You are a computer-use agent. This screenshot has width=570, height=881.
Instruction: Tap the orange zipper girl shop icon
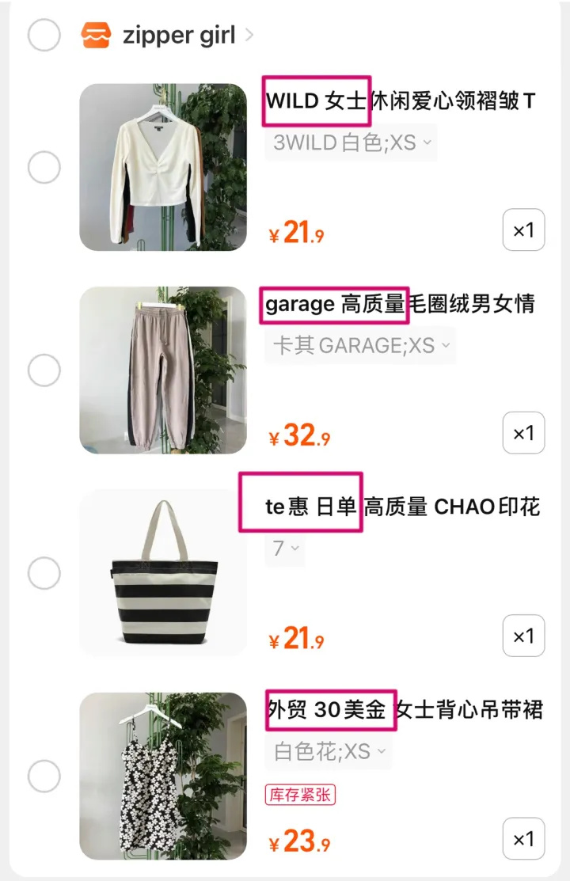click(96, 35)
